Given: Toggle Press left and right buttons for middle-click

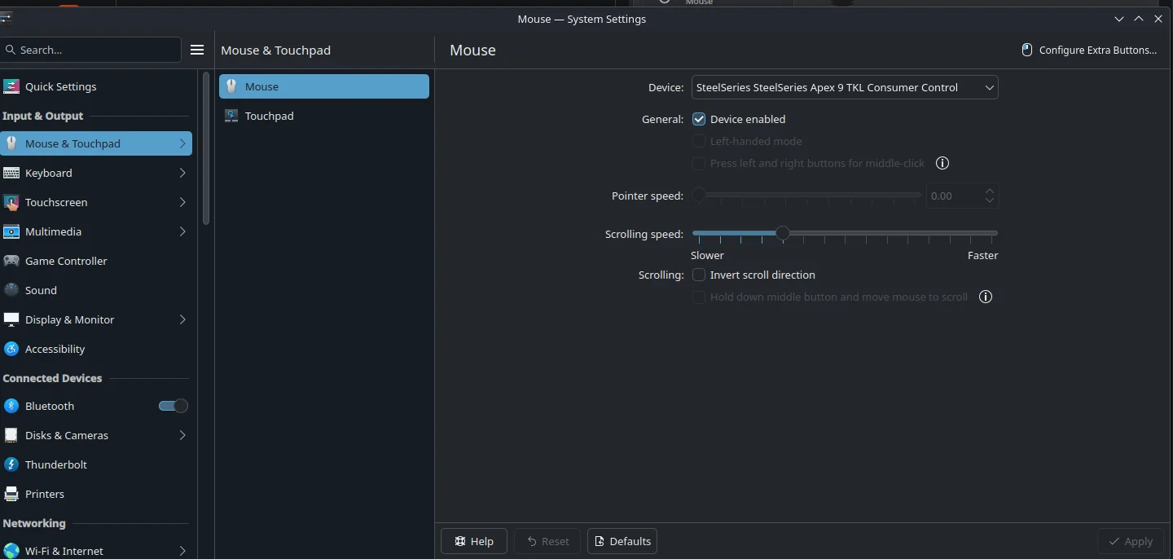Looking at the screenshot, I should [x=699, y=163].
